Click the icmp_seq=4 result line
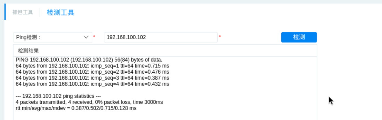This screenshot has height=120, width=382. click(92, 84)
